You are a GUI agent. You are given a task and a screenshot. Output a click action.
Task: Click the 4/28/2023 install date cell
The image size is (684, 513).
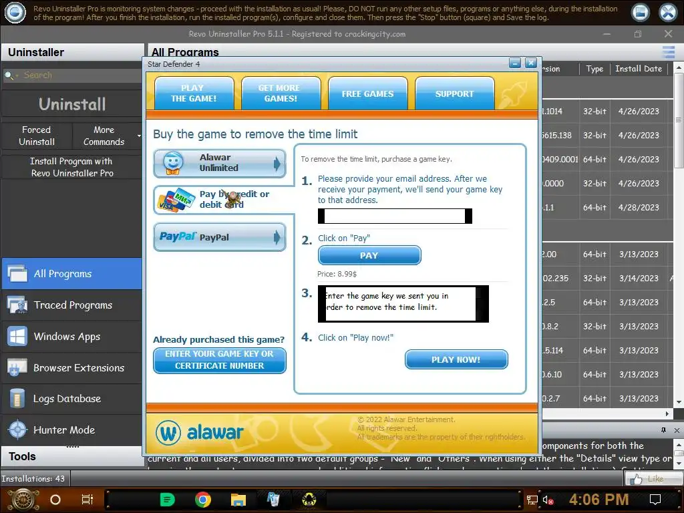click(x=639, y=208)
